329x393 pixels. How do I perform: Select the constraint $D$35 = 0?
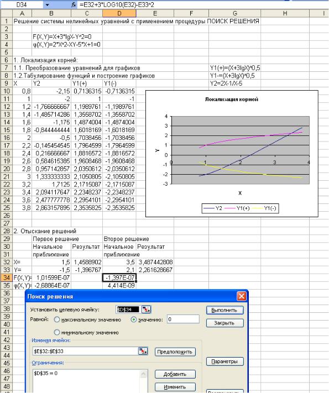point(46,373)
